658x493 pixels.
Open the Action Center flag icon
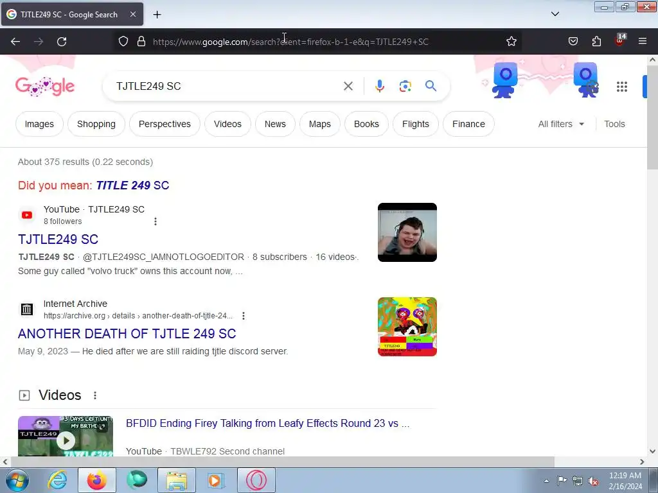point(562,481)
